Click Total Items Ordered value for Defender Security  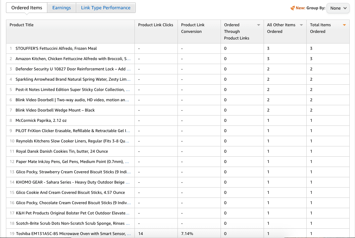(311, 69)
